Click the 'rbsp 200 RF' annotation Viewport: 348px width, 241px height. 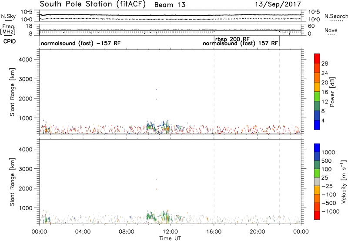point(232,39)
